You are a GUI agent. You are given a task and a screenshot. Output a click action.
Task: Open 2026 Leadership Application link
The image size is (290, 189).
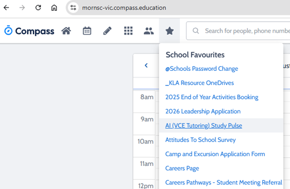point(203,111)
